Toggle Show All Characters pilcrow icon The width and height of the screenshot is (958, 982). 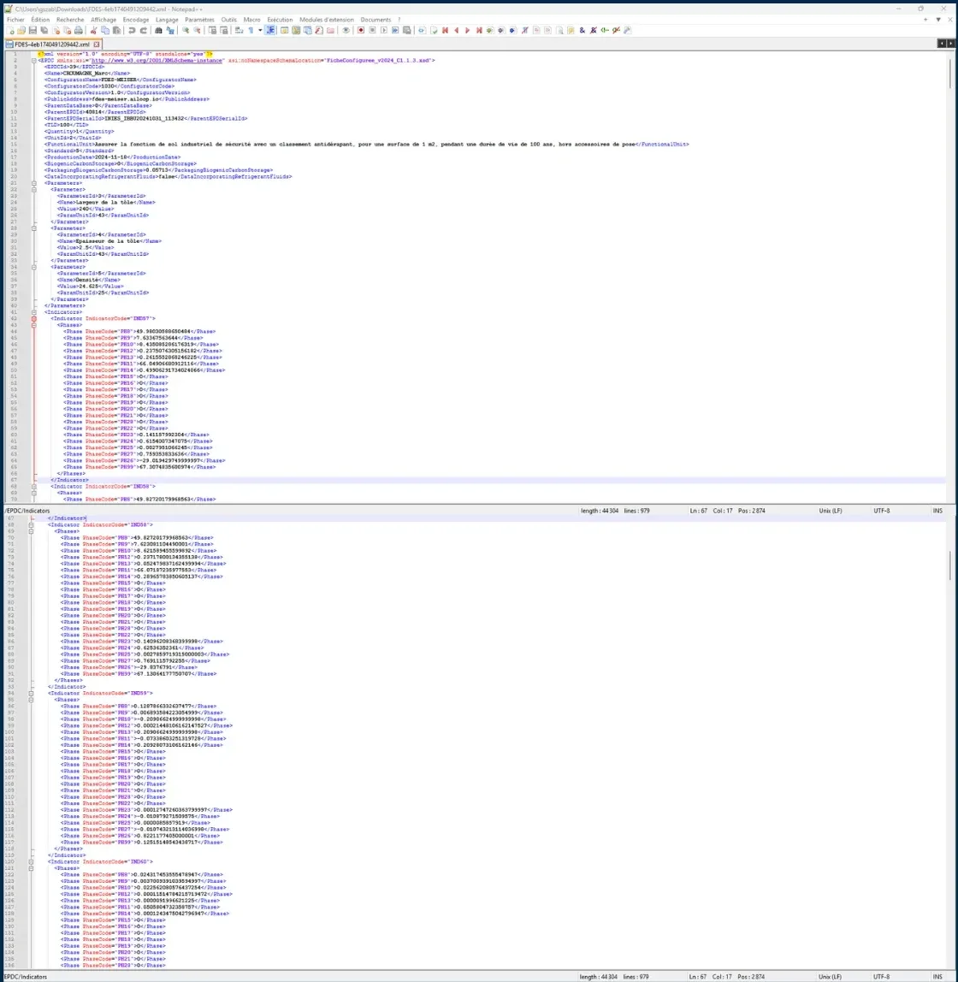[251, 30]
